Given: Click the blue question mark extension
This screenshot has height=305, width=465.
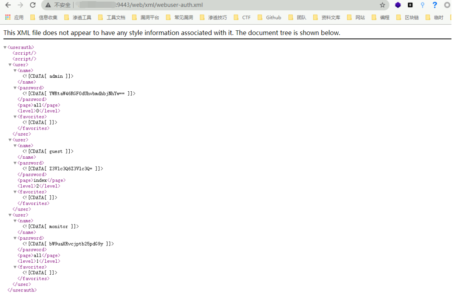Looking at the screenshot, I should [x=435, y=5].
